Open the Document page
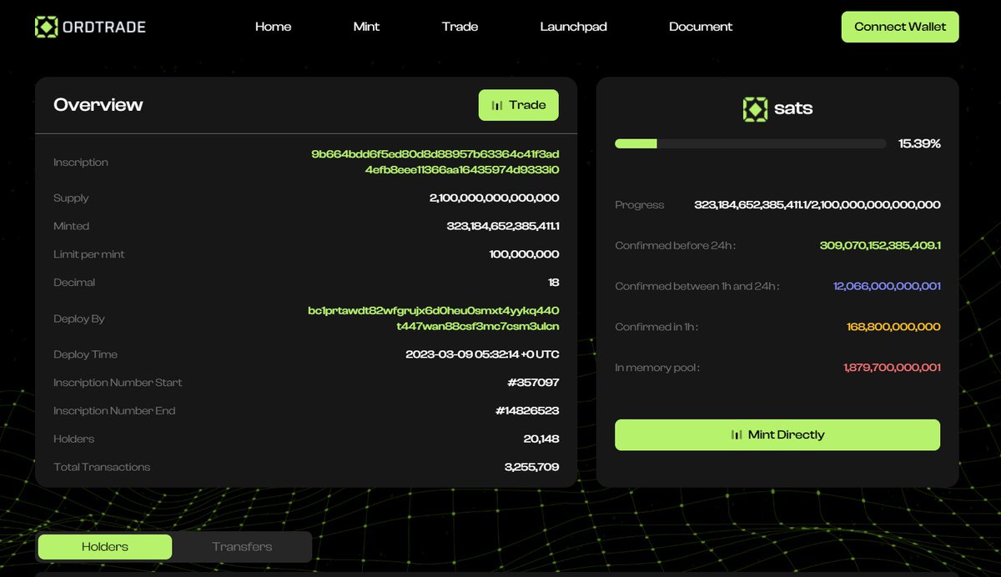Screen dimensions: 1001x577 coord(701,27)
